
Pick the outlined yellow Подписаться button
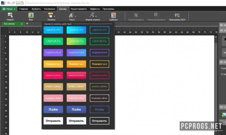[99, 64]
